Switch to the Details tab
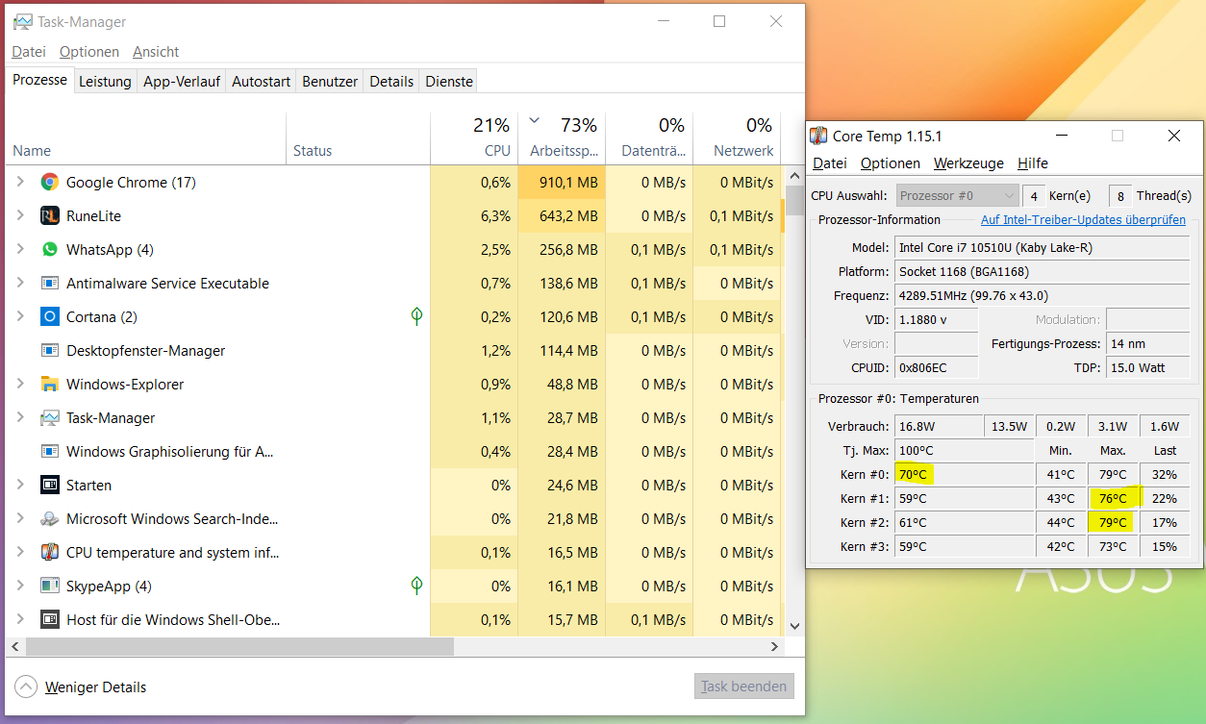Screen dimensions: 1206x724 (391, 82)
